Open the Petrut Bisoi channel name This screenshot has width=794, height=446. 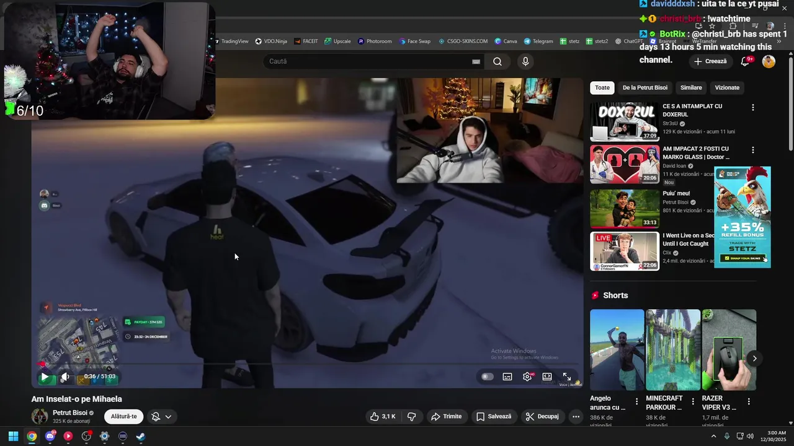coord(69,413)
